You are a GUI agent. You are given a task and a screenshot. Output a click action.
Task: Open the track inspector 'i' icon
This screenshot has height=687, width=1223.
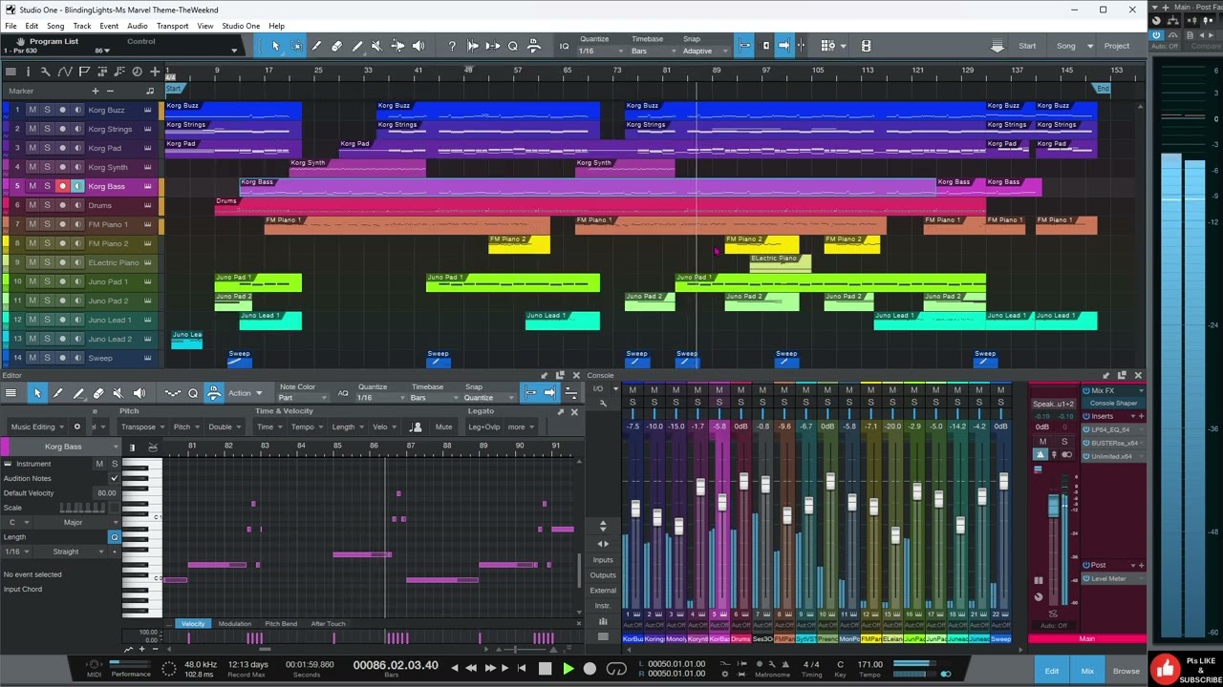pos(28,72)
